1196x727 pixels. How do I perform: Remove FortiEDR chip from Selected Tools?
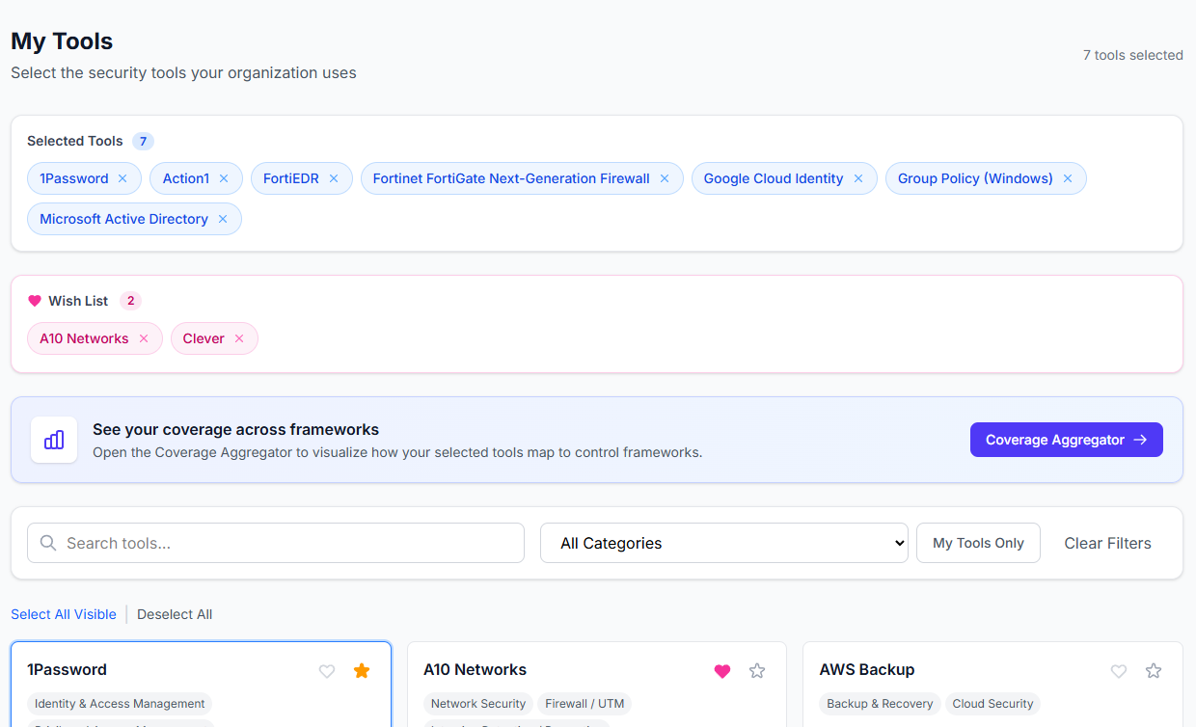coord(334,178)
